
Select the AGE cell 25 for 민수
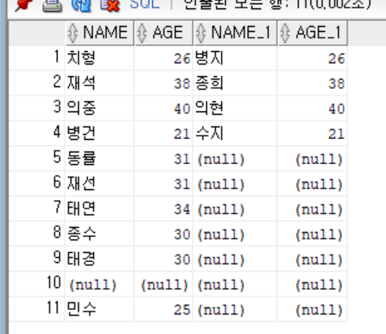[x=163, y=309]
